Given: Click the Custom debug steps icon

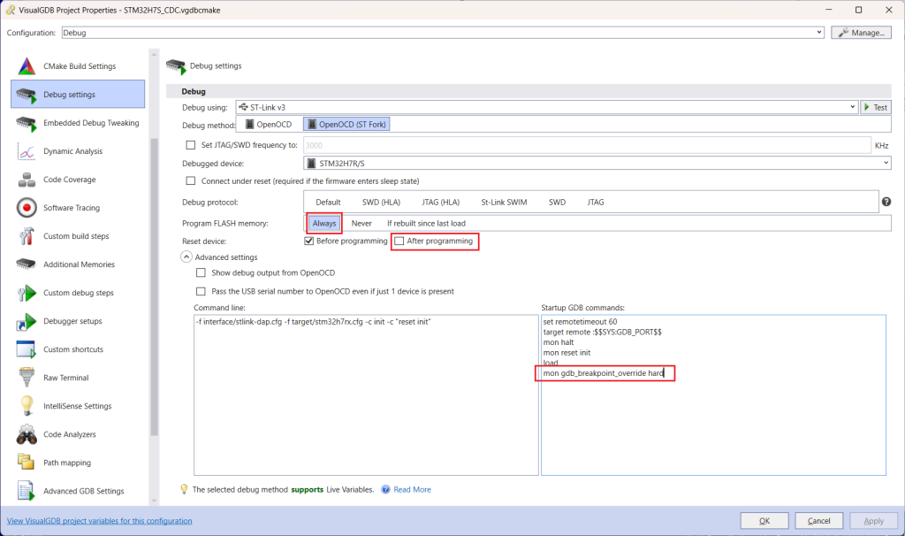Looking at the screenshot, I should 27,293.
